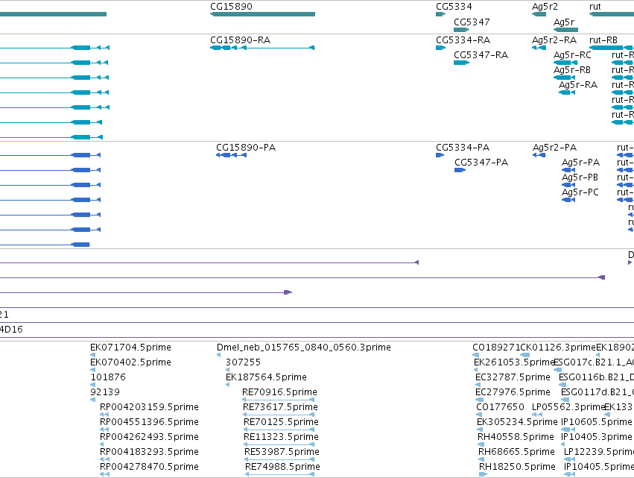This screenshot has width=634, height=478.
Task: Select the RH40558.5prime label
Action: [x=516, y=437]
